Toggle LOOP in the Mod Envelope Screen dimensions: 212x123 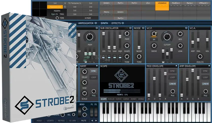173,78
